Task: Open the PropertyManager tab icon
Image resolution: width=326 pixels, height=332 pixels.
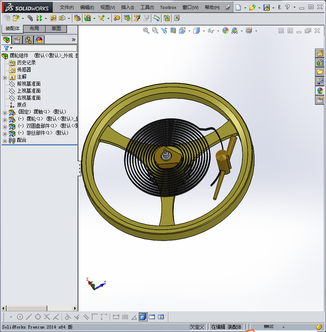Action: tap(17, 40)
